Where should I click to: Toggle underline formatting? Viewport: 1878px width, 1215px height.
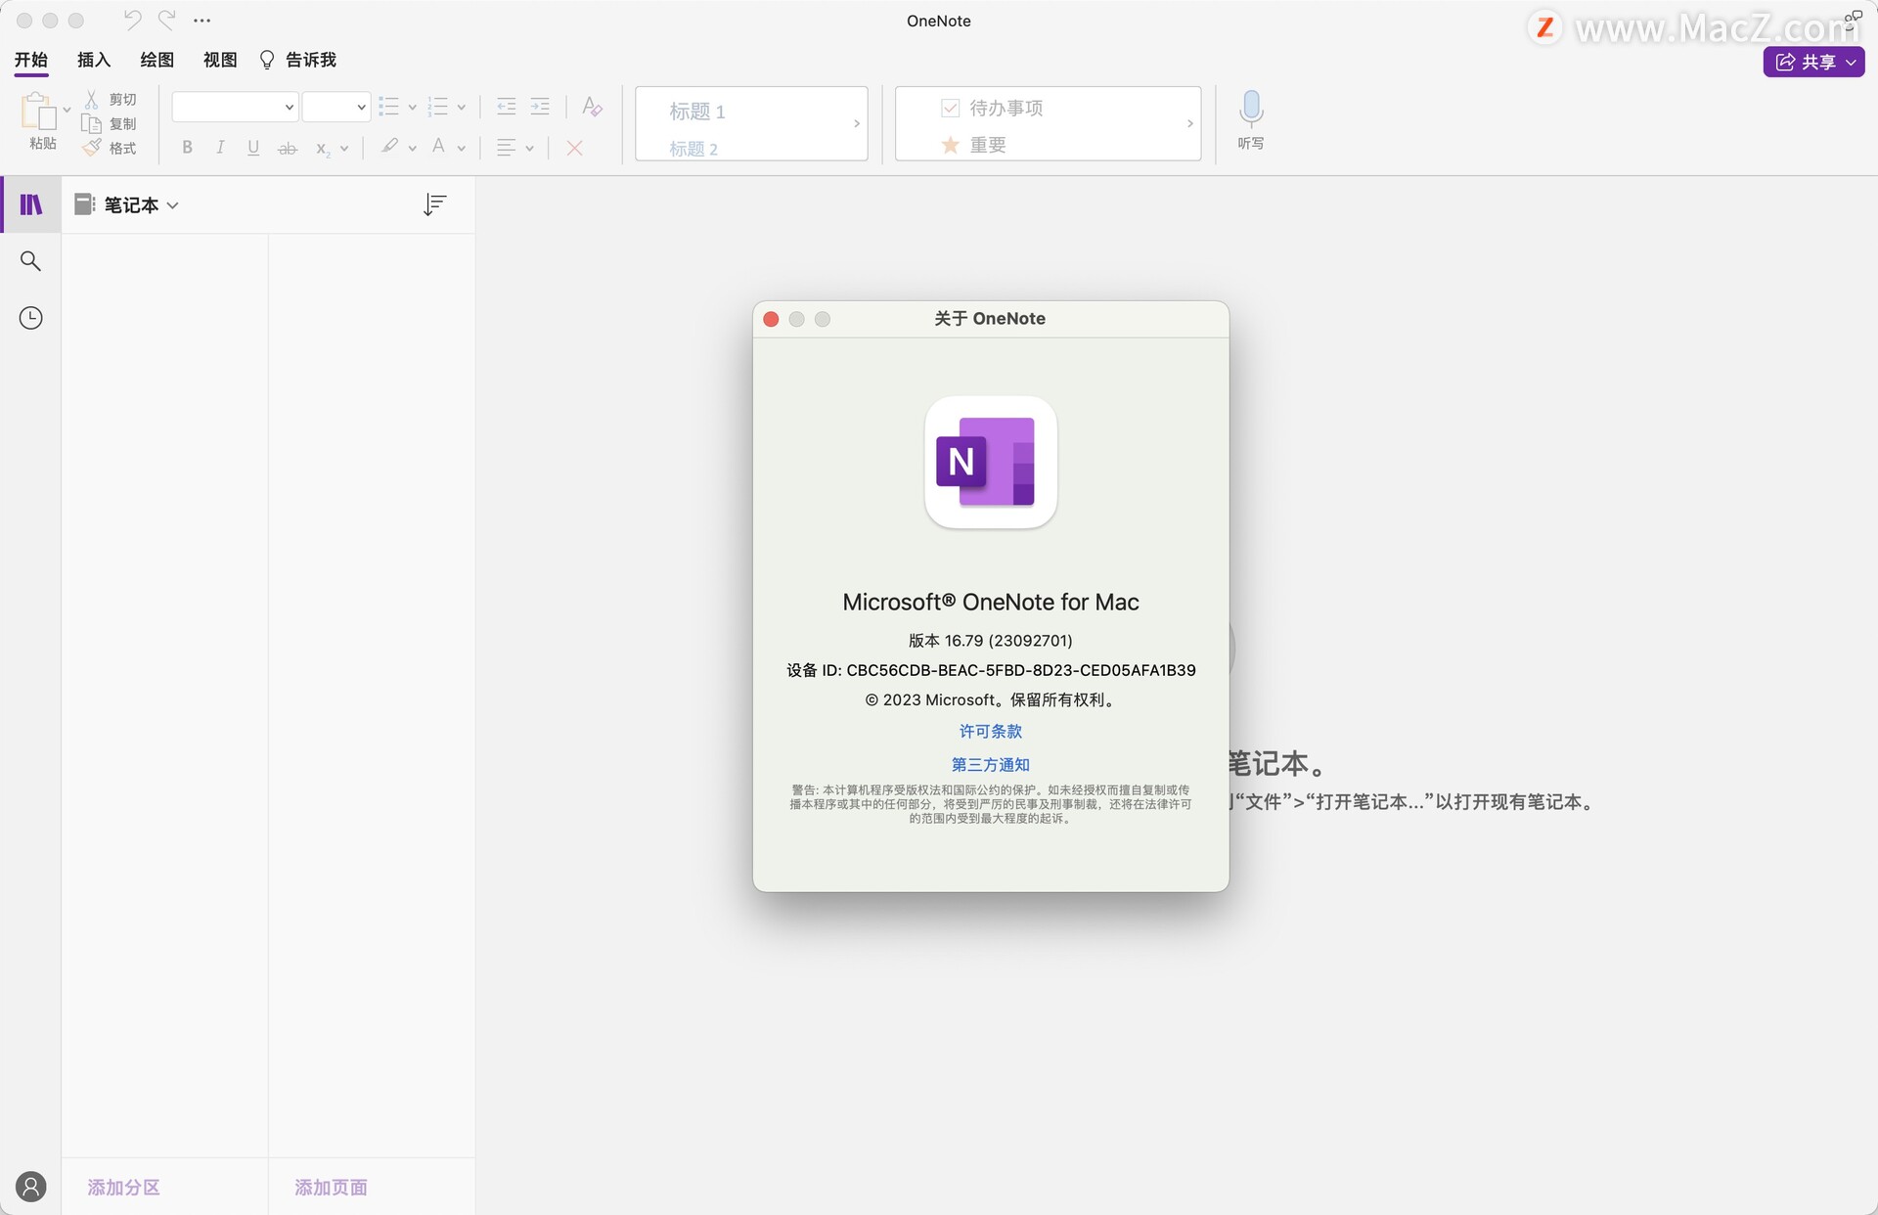253,148
